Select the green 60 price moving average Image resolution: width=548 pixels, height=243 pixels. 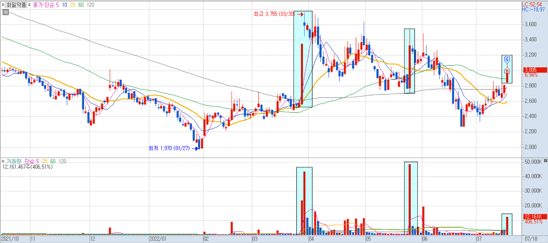click(81, 5)
